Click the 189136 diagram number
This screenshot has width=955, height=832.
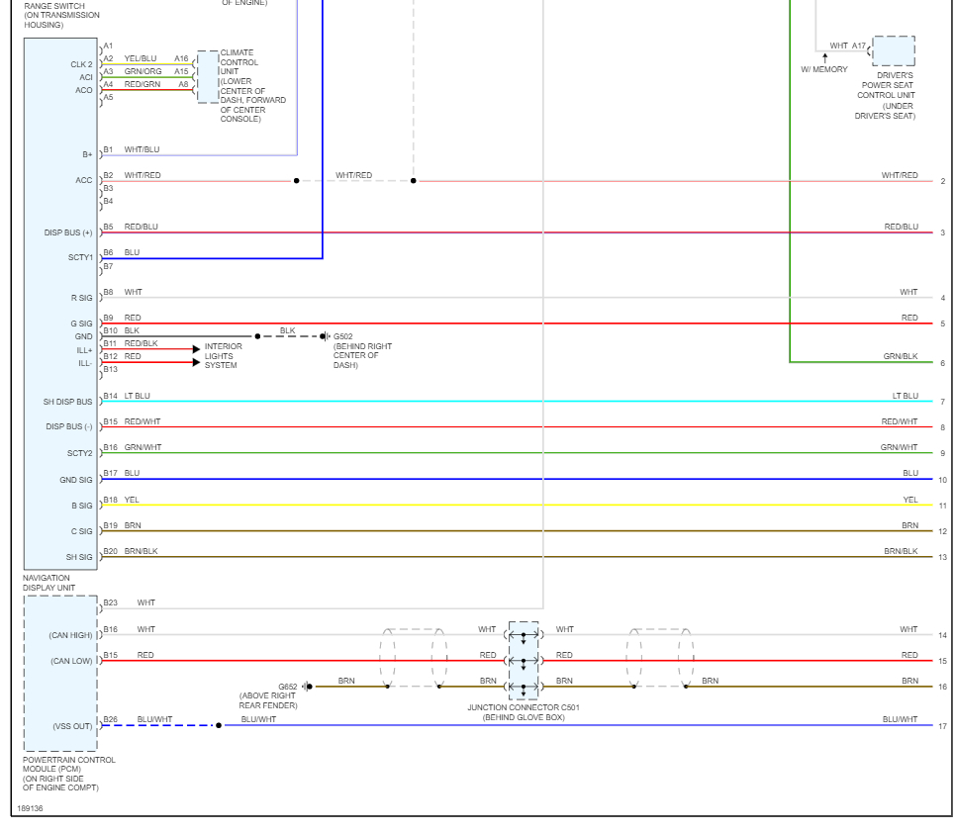(30, 808)
